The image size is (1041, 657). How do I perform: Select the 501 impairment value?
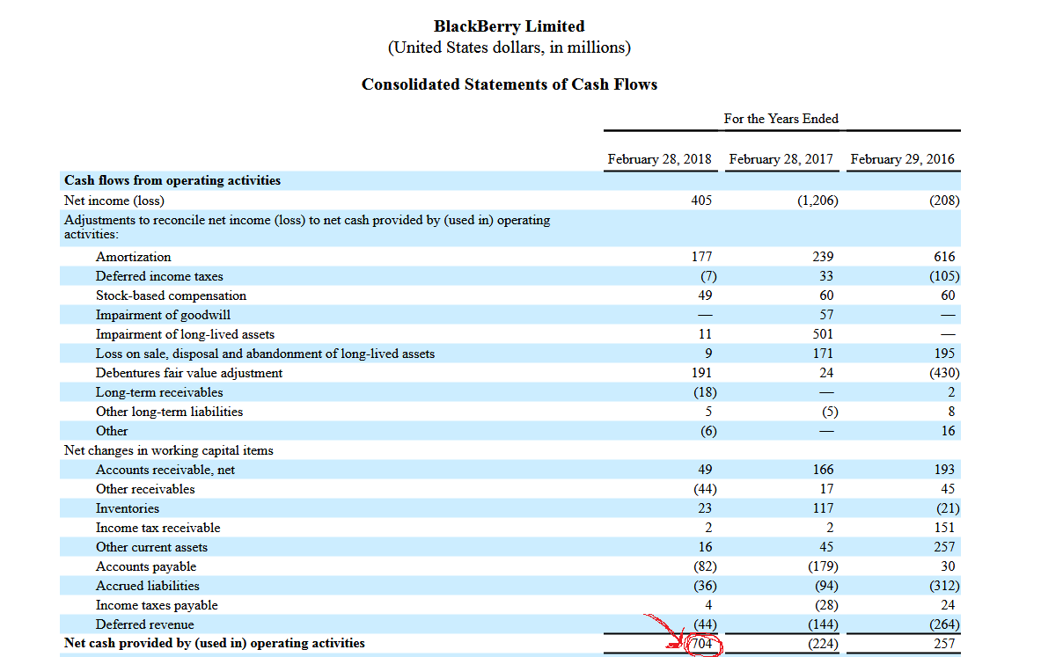coord(823,334)
